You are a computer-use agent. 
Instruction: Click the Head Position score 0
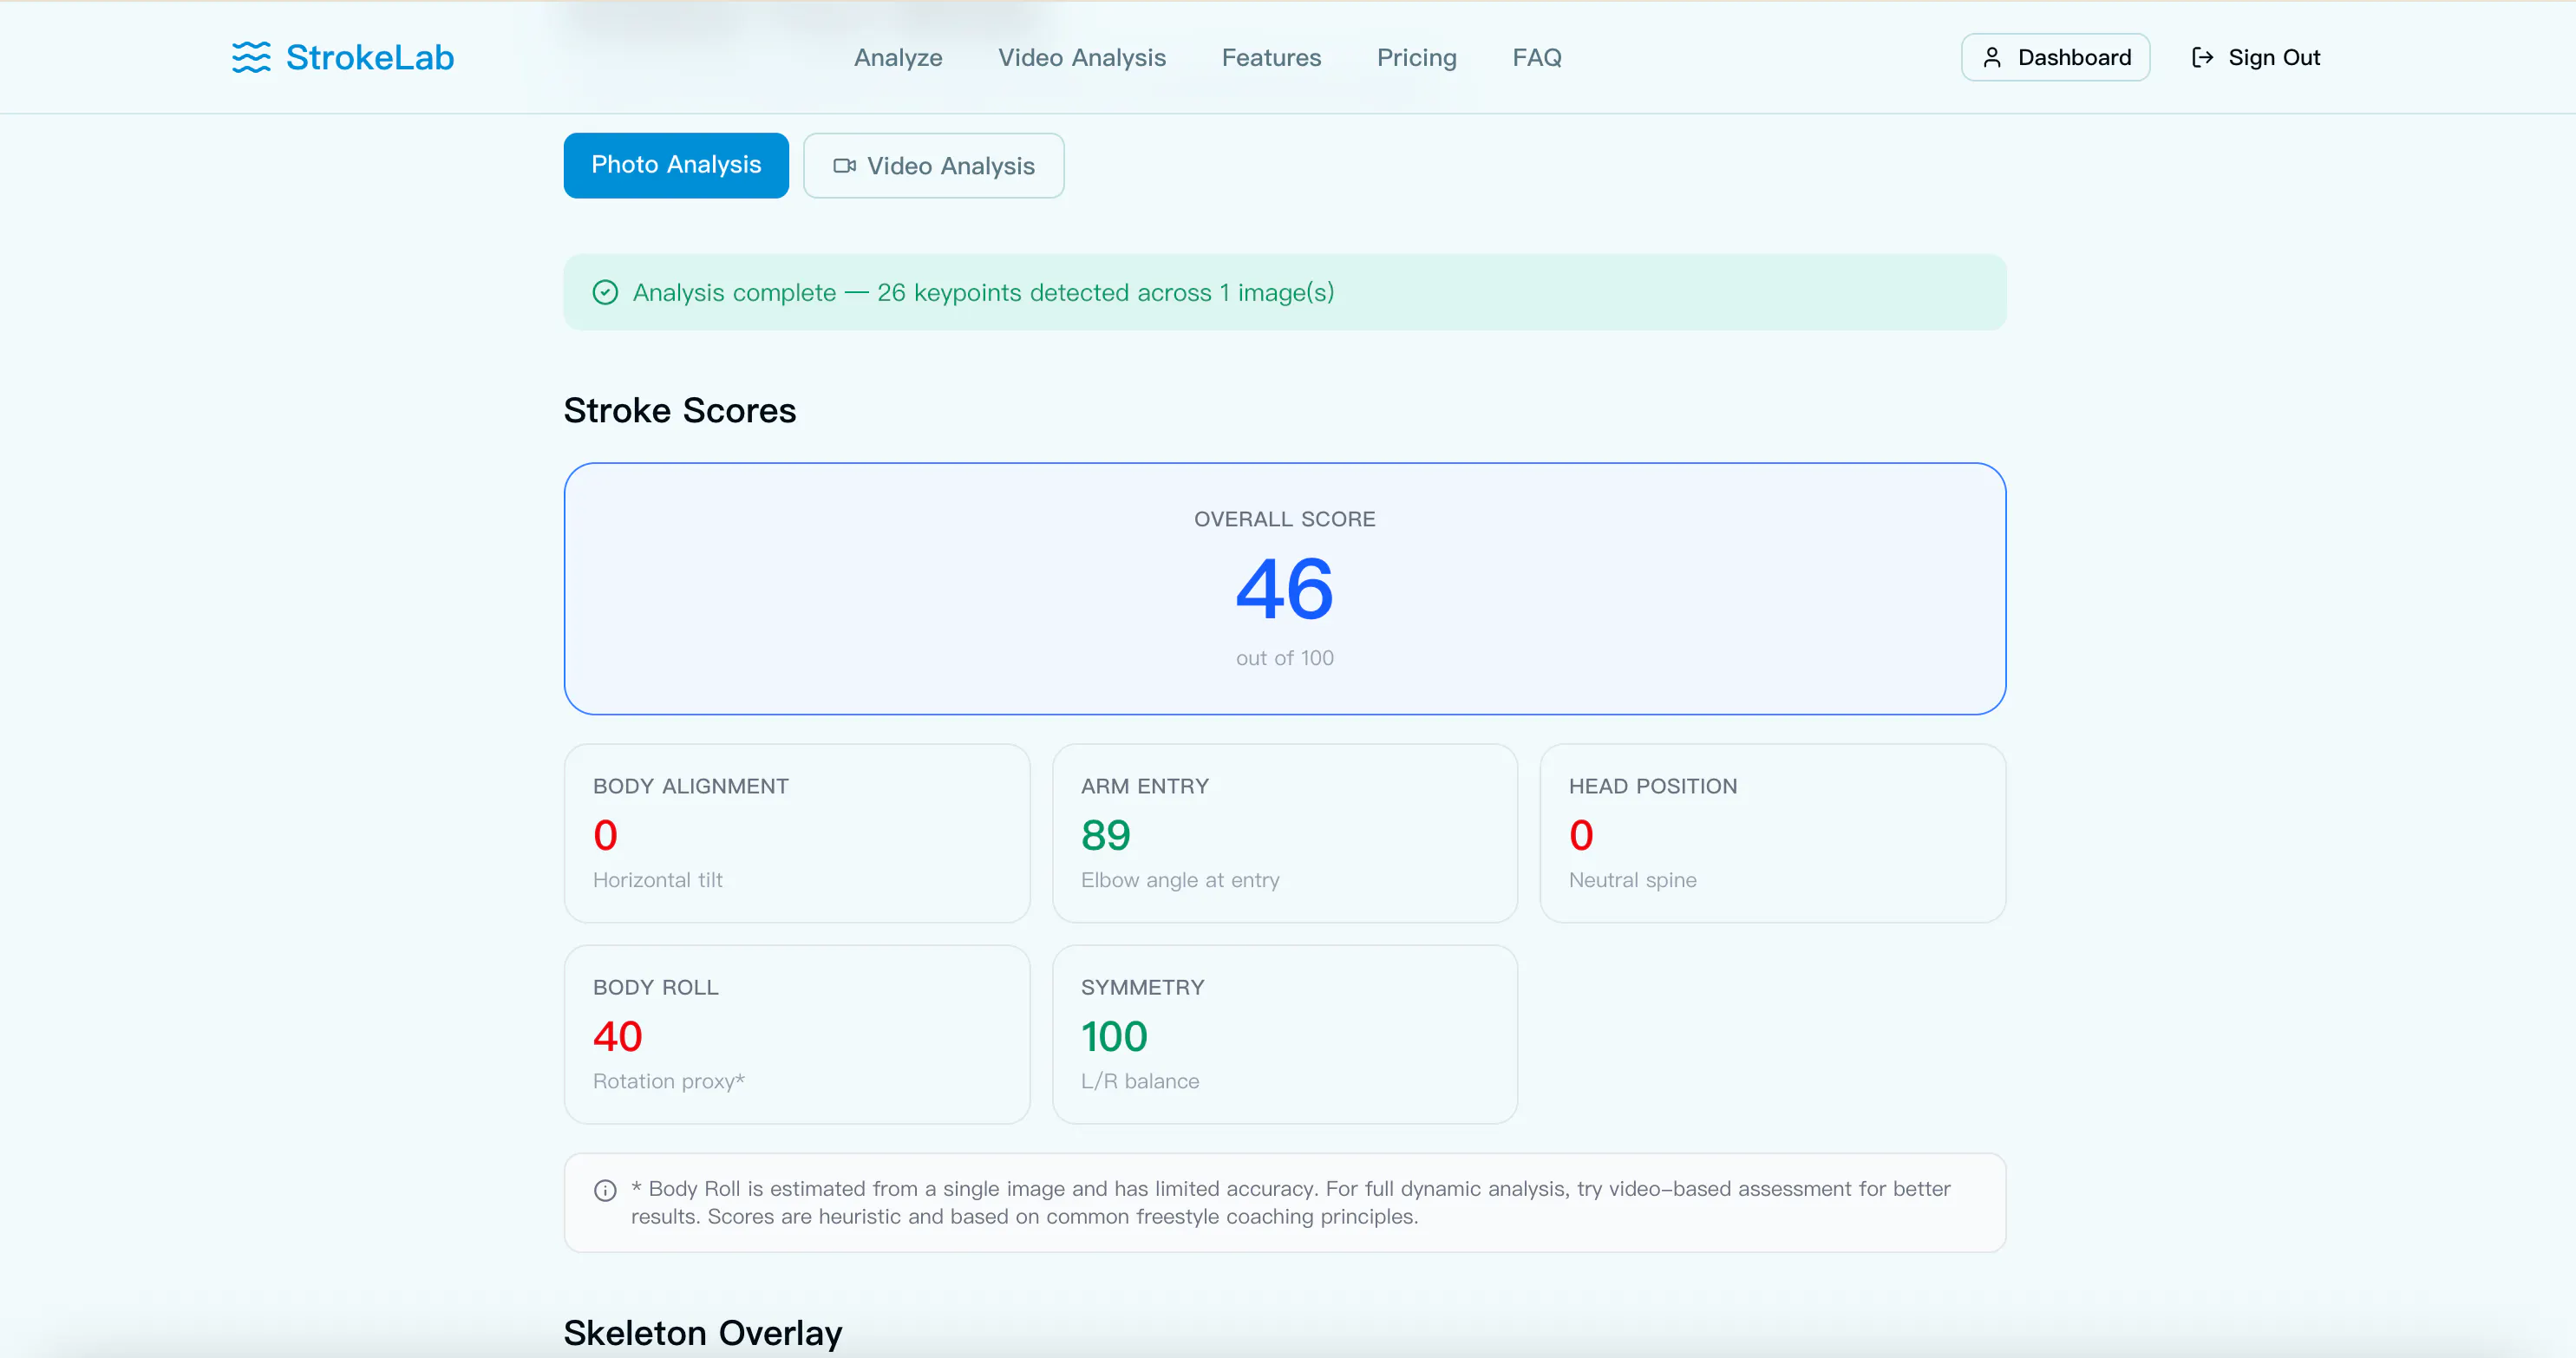click(1581, 835)
